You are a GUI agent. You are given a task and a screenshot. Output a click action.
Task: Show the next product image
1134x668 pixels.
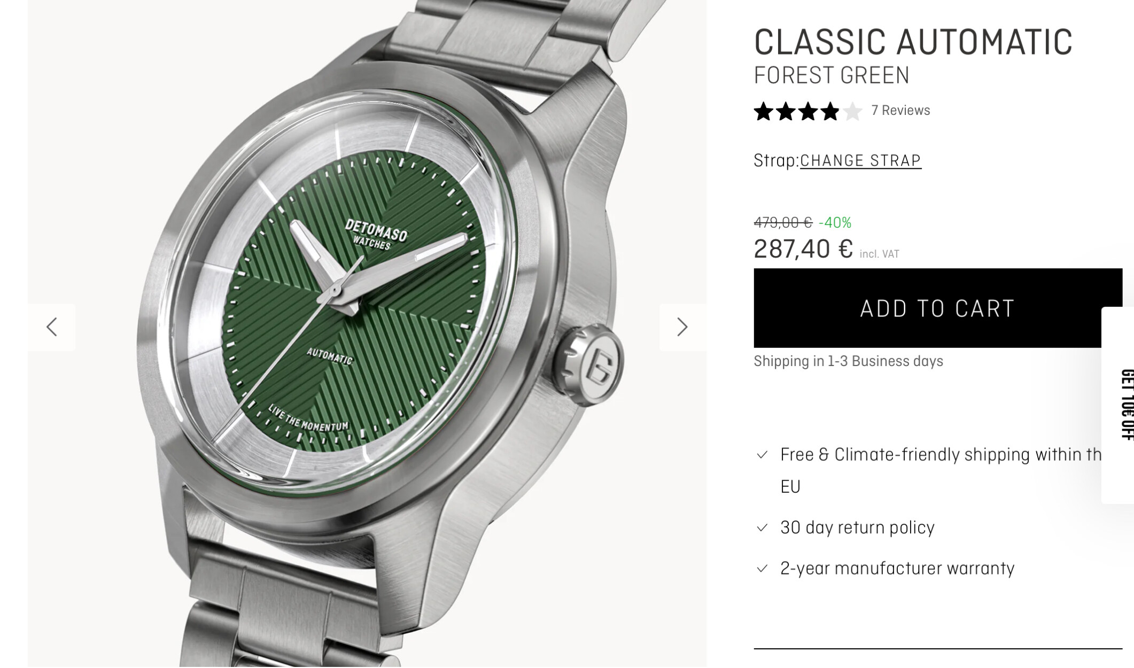tap(682, 327)
